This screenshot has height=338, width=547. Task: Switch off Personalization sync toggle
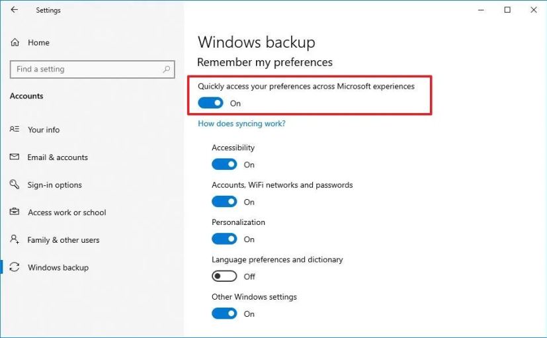(x=224, y=239)
